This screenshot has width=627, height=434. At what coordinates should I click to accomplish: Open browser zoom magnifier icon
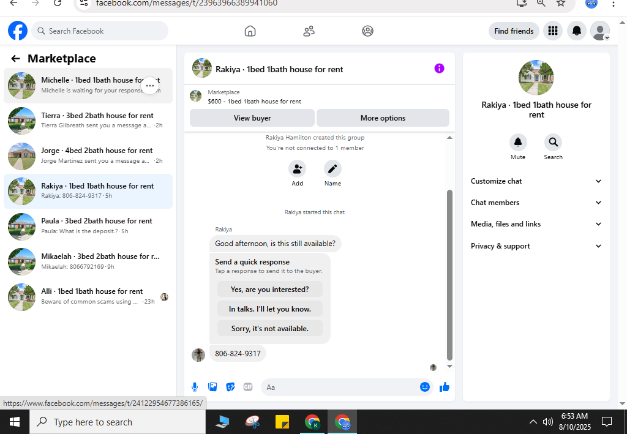pos(541,3)
